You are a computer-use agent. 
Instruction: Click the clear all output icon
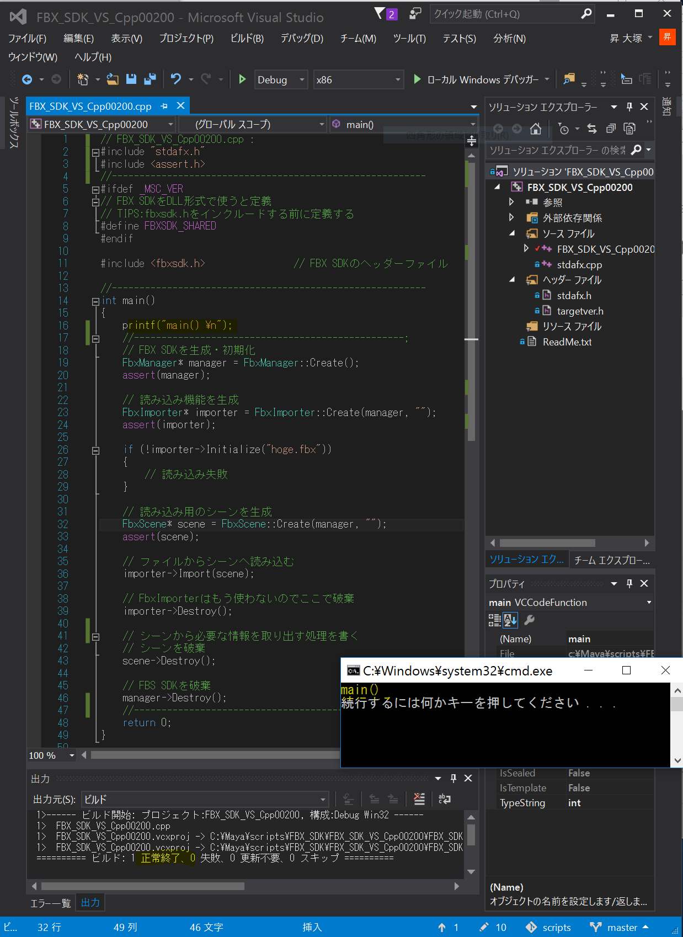click(419, 799)
